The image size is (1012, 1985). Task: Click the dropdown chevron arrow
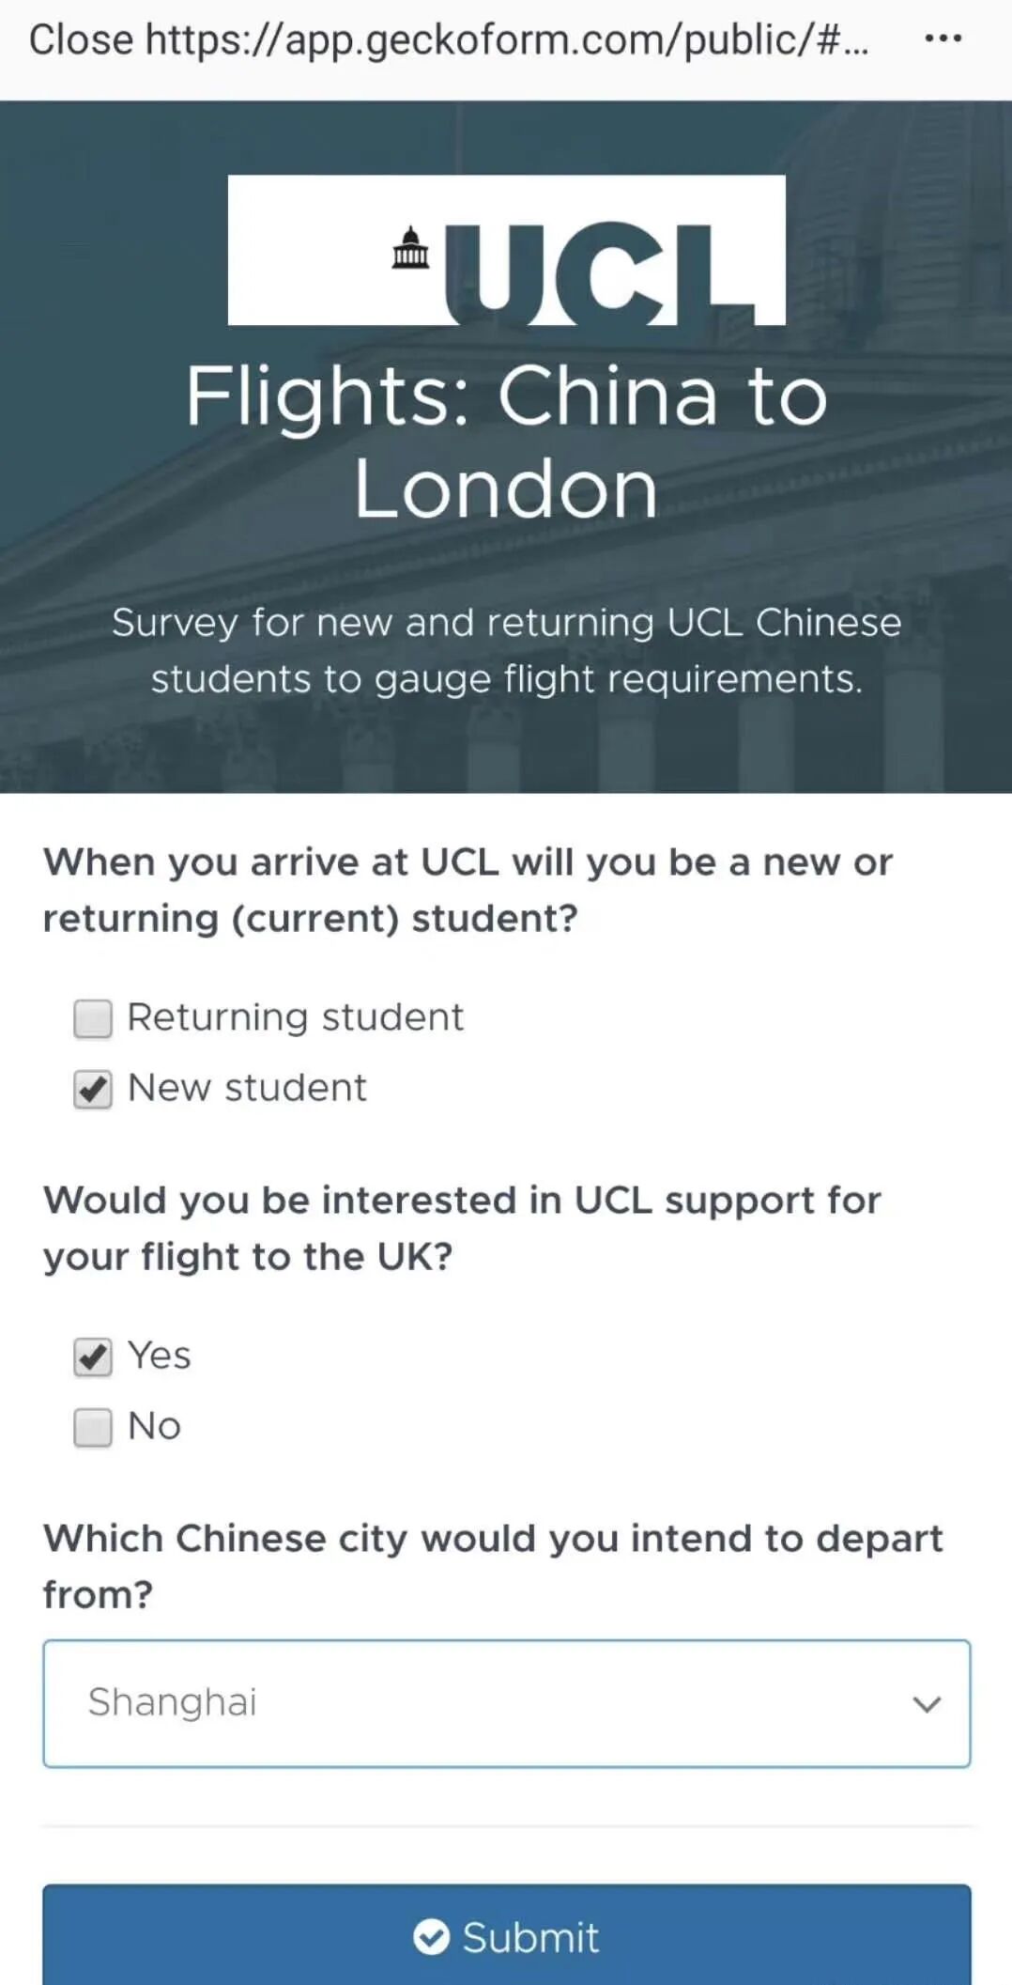[927, 1704]
